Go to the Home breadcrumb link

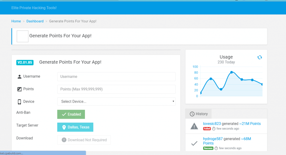tap(16, 21)
